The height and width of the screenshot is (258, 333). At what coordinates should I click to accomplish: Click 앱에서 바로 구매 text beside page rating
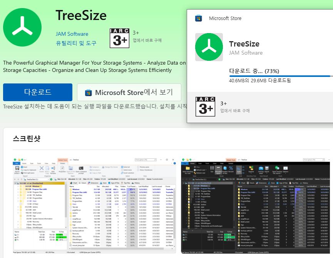(147, 40)
